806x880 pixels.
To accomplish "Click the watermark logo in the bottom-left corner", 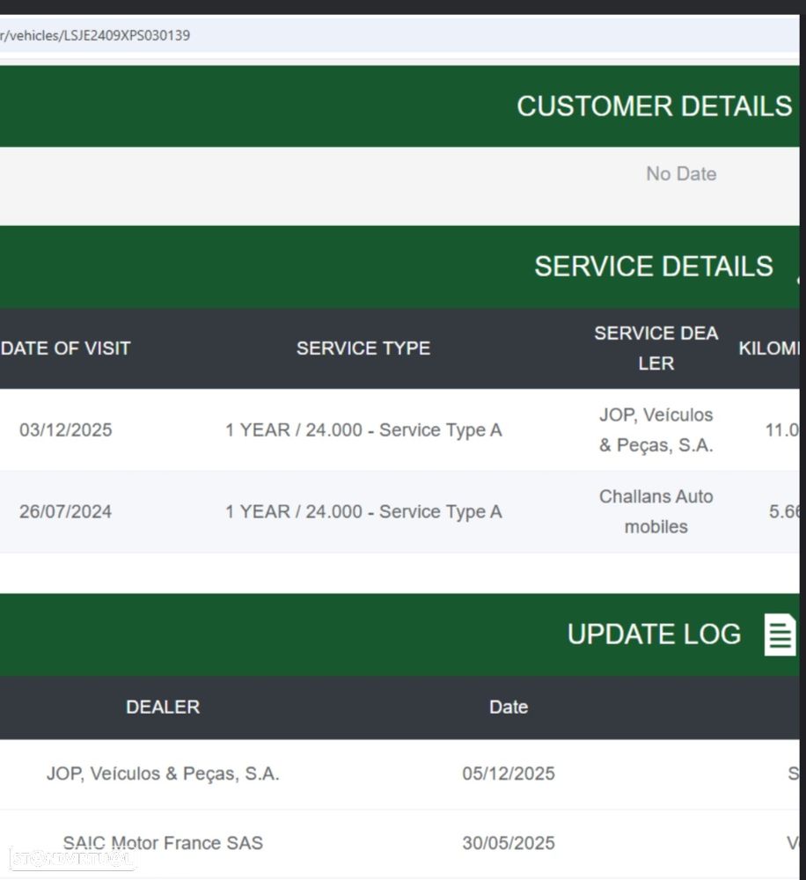I will [70, 858].
